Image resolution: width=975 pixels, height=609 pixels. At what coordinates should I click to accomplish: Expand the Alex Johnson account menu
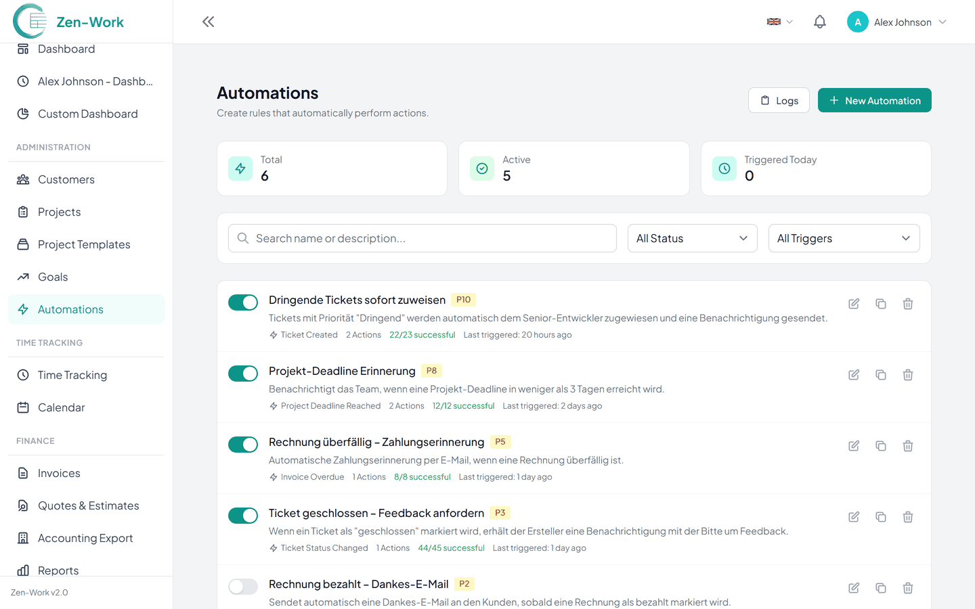pyautogui.click(x=896, y=22)
